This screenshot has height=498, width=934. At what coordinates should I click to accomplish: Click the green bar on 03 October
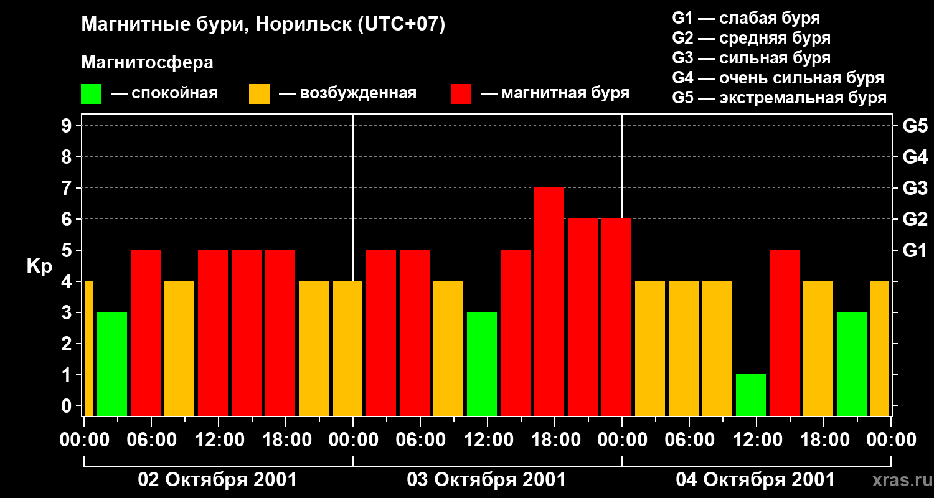tap(482, 364)
